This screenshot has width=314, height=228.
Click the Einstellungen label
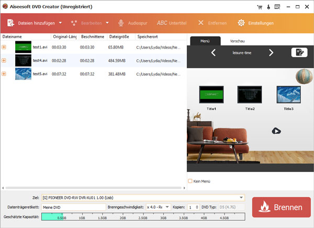[261, 23]
